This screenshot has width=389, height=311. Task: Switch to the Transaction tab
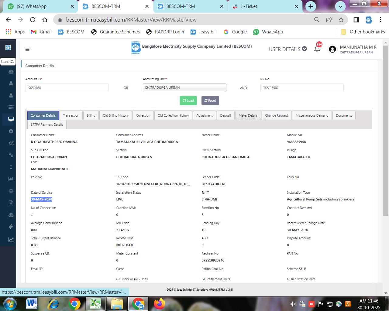coord(71,115)
